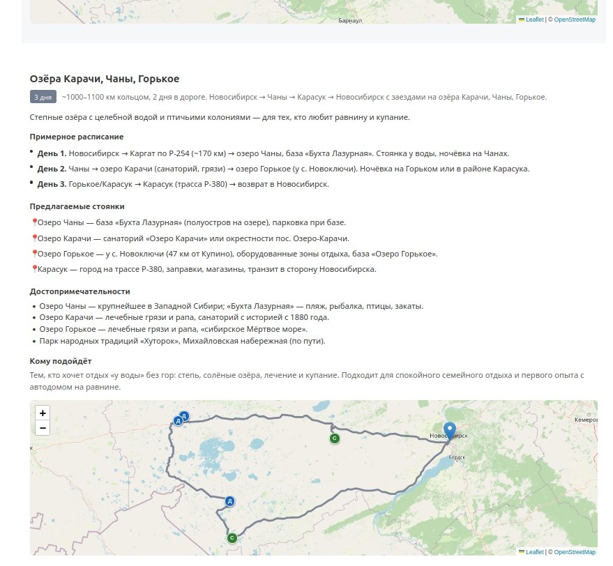The height and width of the screenshot is (566, 613).
Task: Zoom in on the lakes route map
Action: (x=43, y=413)
